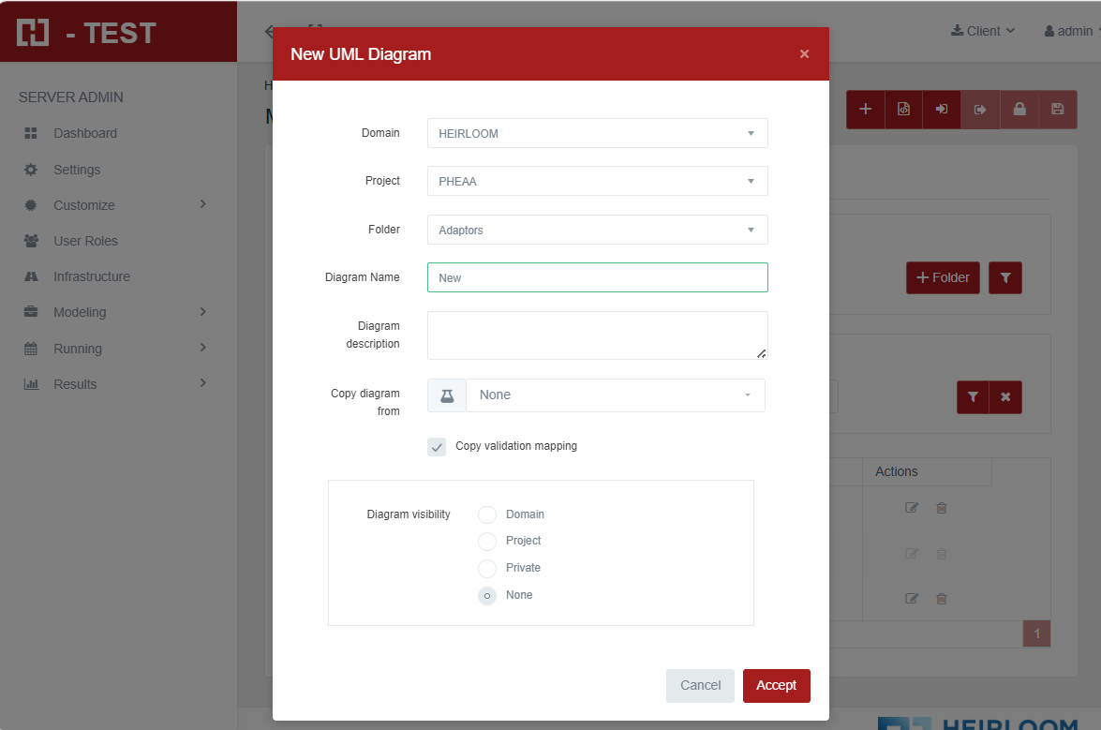
Task: Click the Diagram description text area
Action: [597, 335]
